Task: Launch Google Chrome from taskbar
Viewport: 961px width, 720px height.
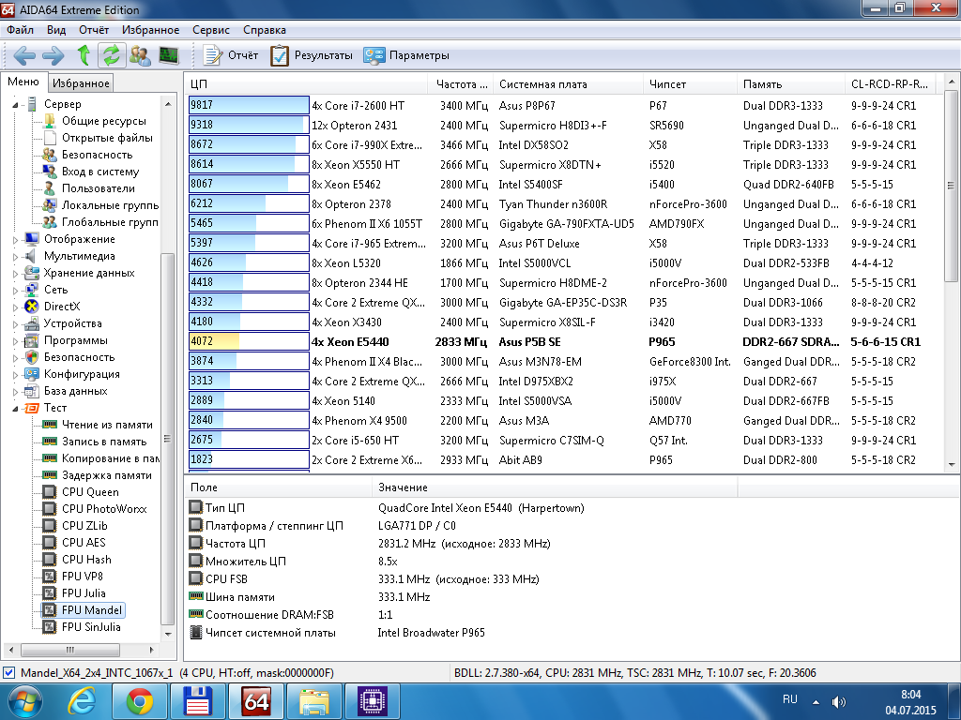Action: 140,701
